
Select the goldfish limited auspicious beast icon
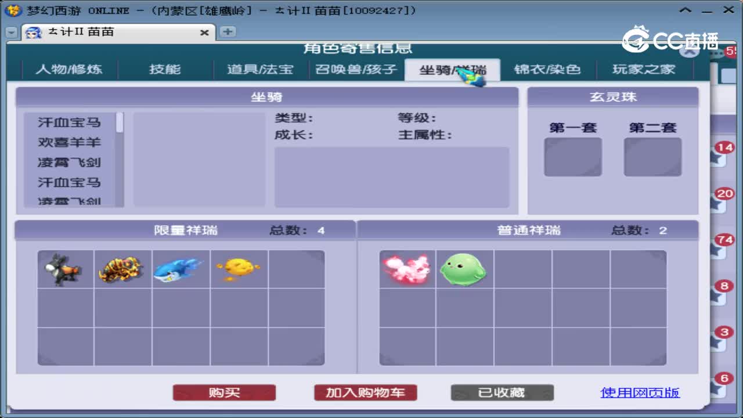(237, 268)
